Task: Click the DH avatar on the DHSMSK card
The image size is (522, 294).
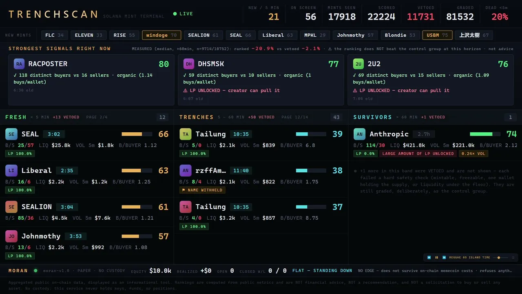Action: click(189, 64)
